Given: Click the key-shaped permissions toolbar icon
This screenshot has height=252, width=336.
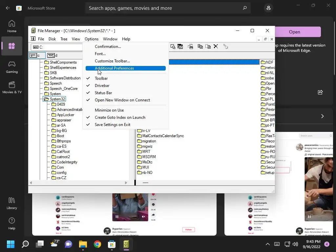Looking at the screenshot, I should [x=226, y=46].
